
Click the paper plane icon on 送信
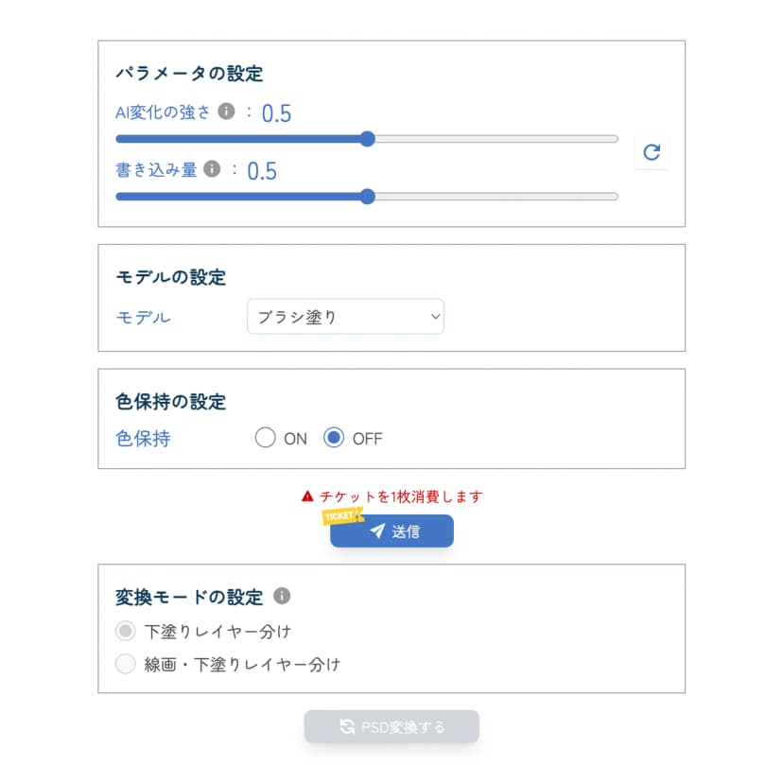(377, 531)
